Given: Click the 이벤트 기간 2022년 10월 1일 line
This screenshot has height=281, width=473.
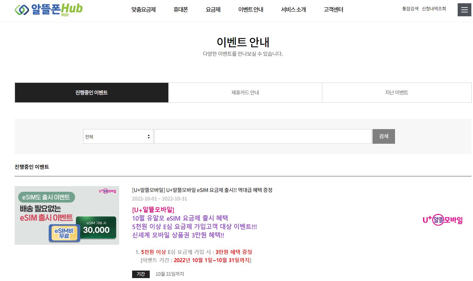Looking at the screenshot, I should tap(196, 260).
